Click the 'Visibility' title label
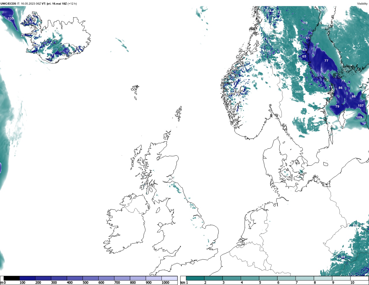Image resolution: width=369 pixels, height=285 pixels. (x=362, y=4)
